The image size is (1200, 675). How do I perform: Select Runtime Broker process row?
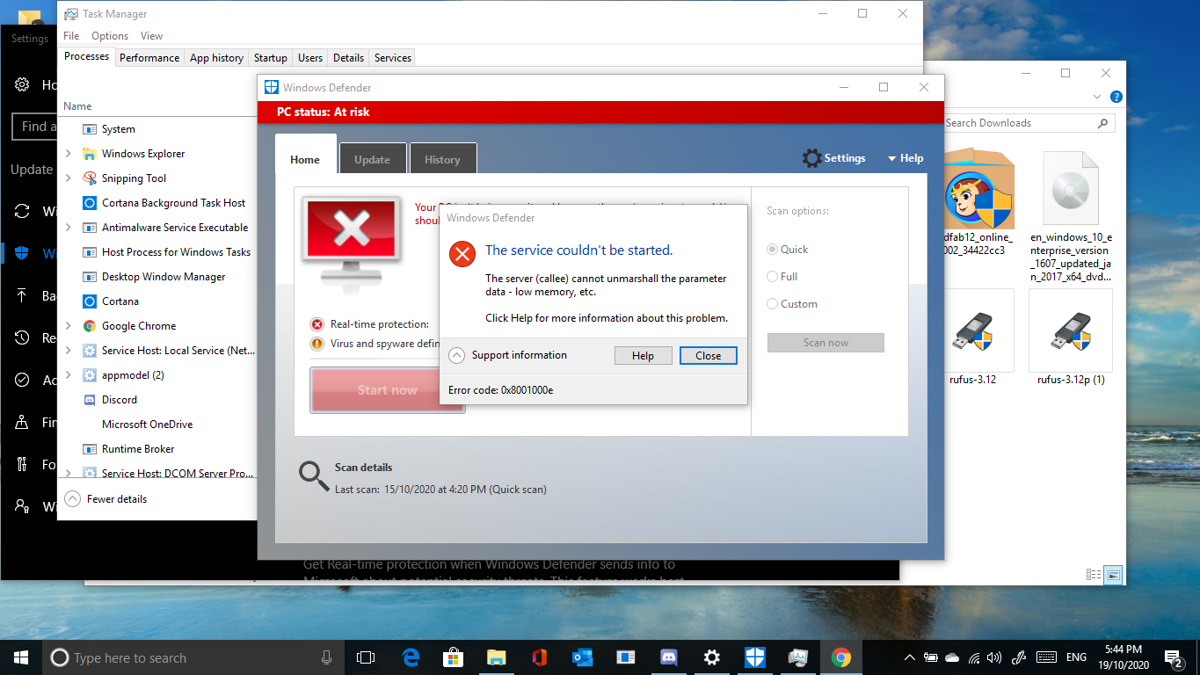pyautogui.click(x=158, y=449)
